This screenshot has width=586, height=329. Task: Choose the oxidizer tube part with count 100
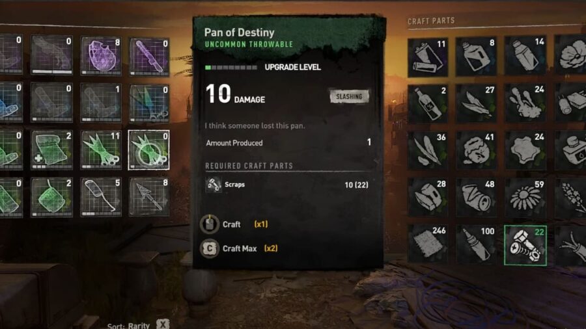pos(477,244)
